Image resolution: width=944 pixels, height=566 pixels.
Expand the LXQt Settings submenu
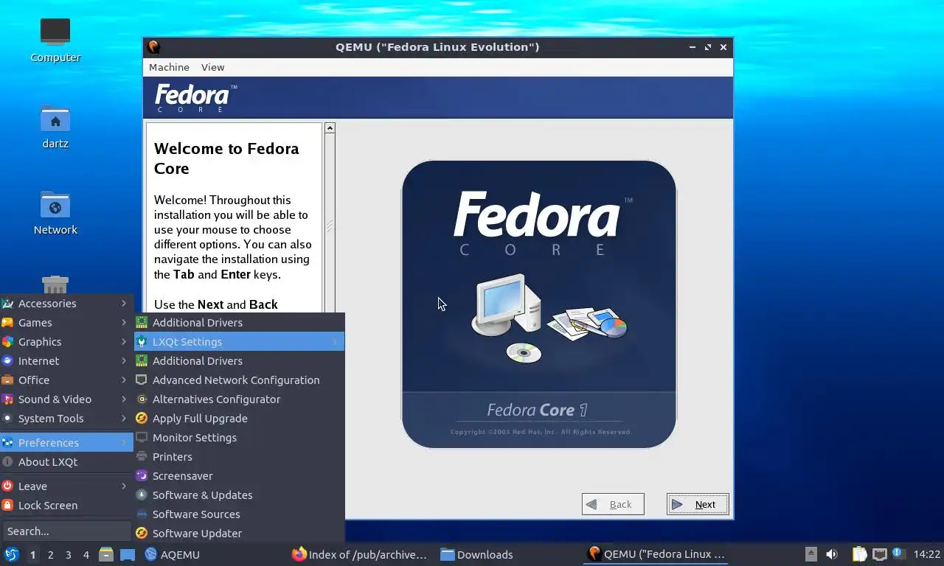240,342
